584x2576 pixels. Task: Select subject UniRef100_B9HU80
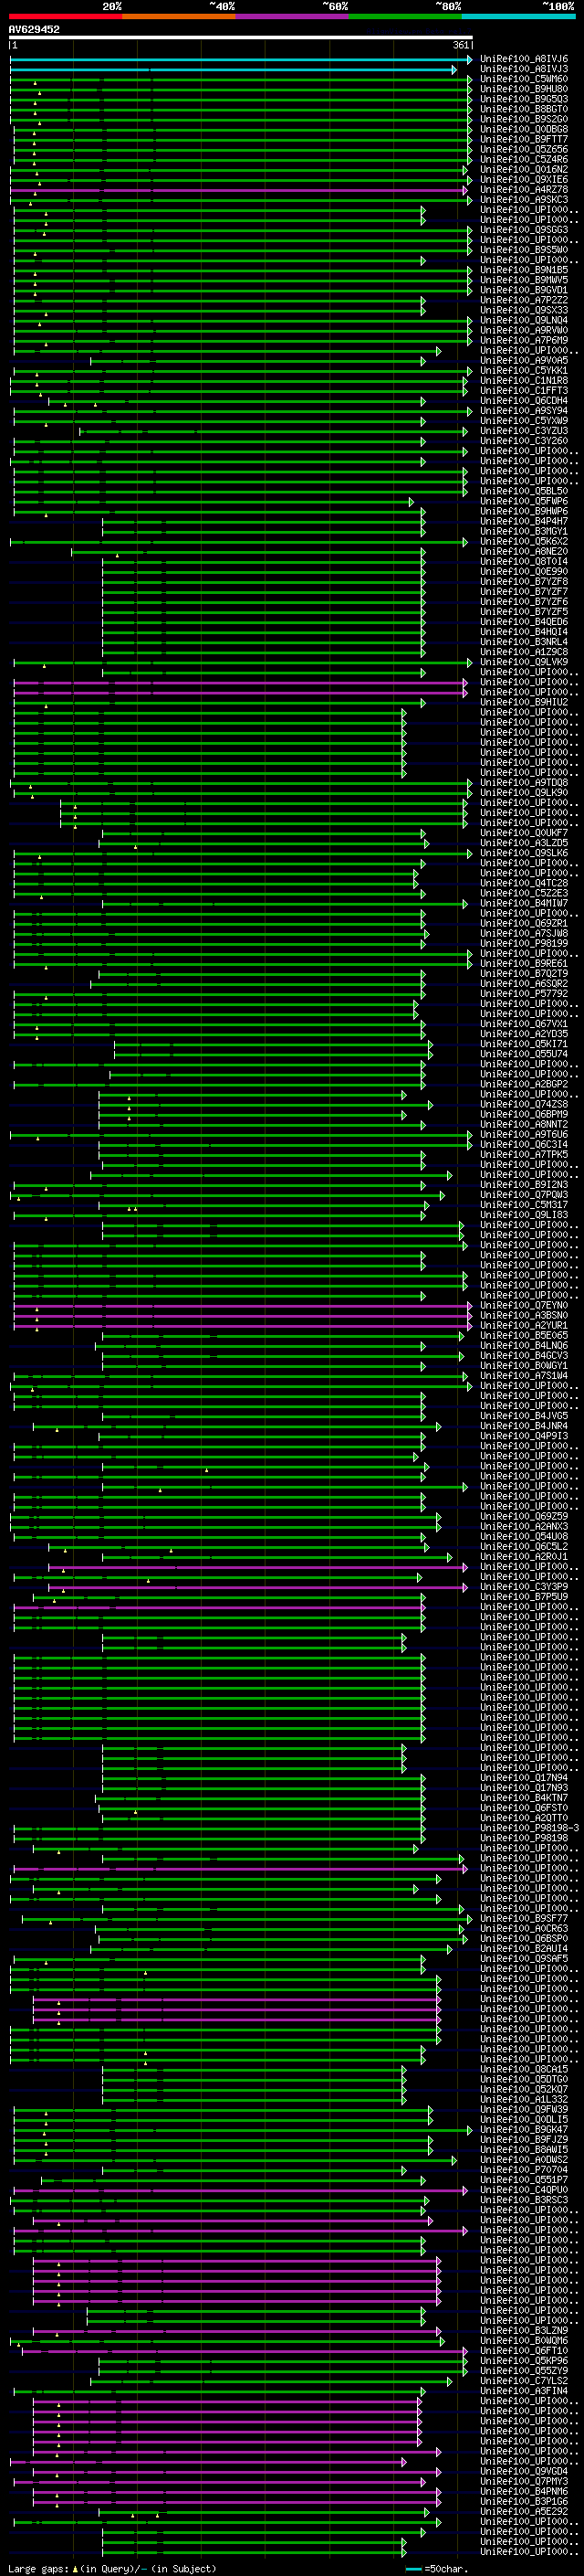pos(524,89)
